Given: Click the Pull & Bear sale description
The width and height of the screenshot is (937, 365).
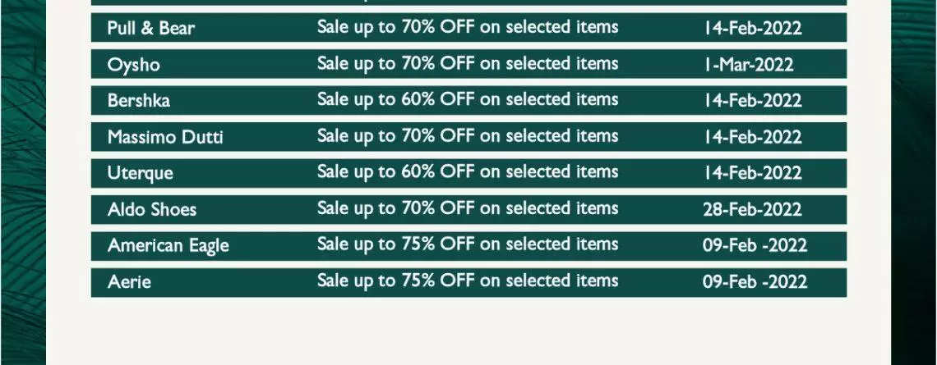Looking at the screenshot, I should tap(468, 28).
